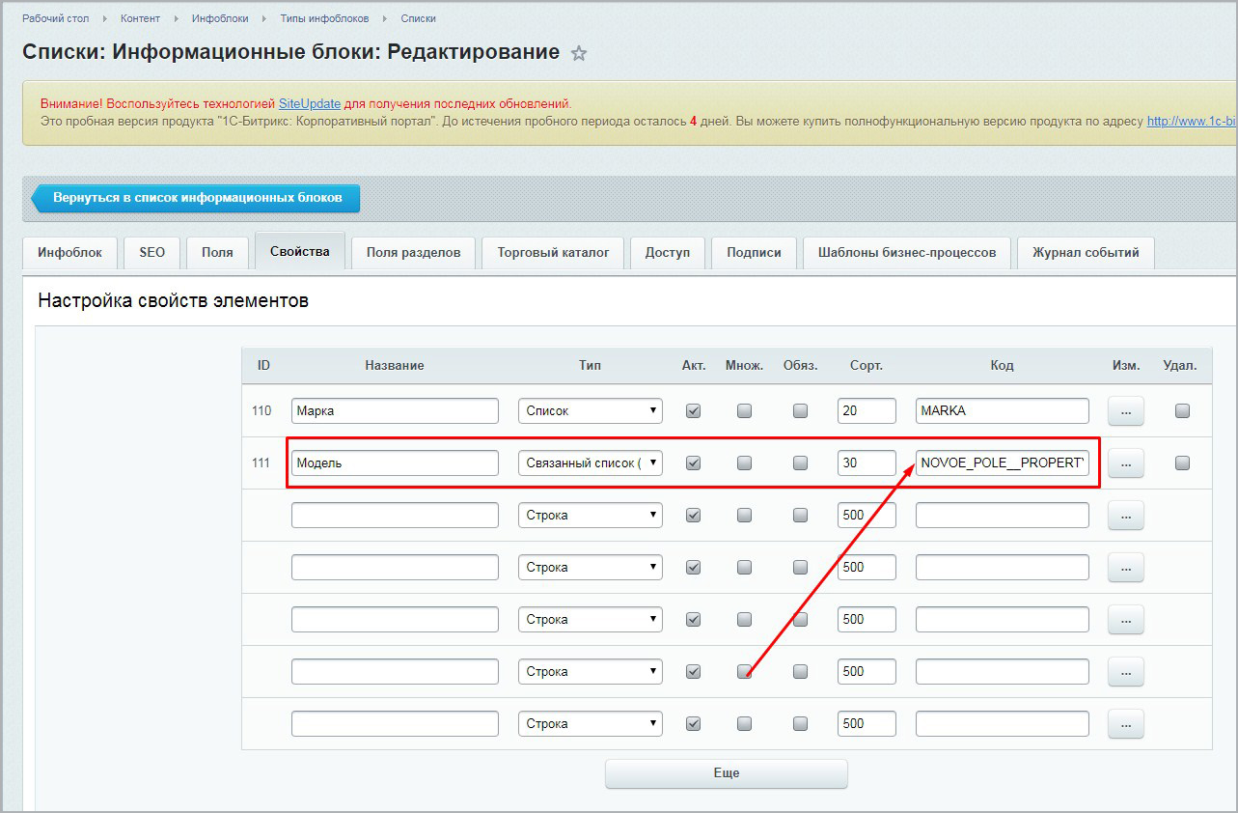Follow the SiteUpdate link
The width and height of the screenshot is (1238, 813).
[310, 103]
